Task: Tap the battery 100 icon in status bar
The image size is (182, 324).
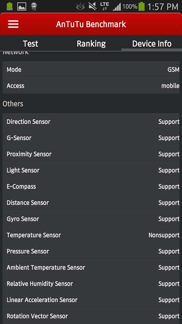Action: (x=9, y=6)
